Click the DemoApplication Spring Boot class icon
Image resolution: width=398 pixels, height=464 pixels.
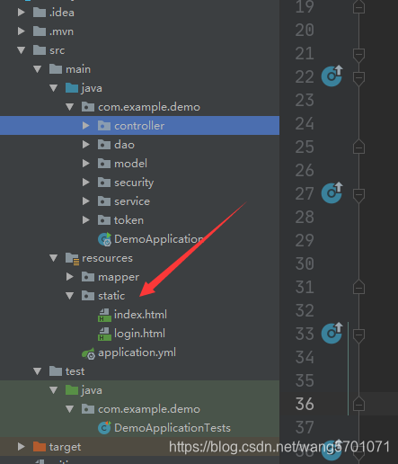104,239
